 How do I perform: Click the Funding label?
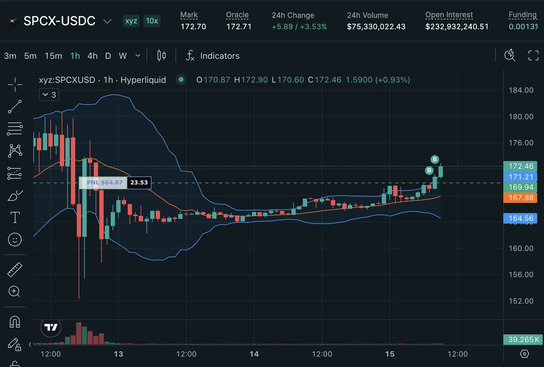pyautogui.click(x=522, y=15)
